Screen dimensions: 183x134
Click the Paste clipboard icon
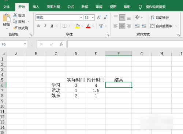[x=7, y=18]
